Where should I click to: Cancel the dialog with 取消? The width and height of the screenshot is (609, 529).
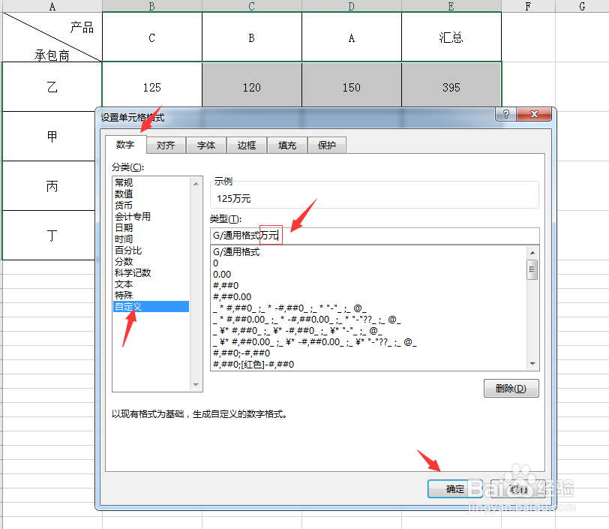(x=517, y=488)
